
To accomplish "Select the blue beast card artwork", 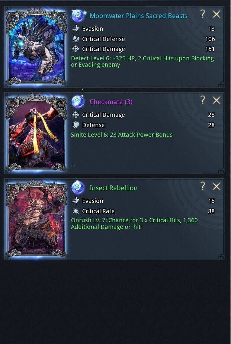I will pyautogui.click(x=36, y=47).
